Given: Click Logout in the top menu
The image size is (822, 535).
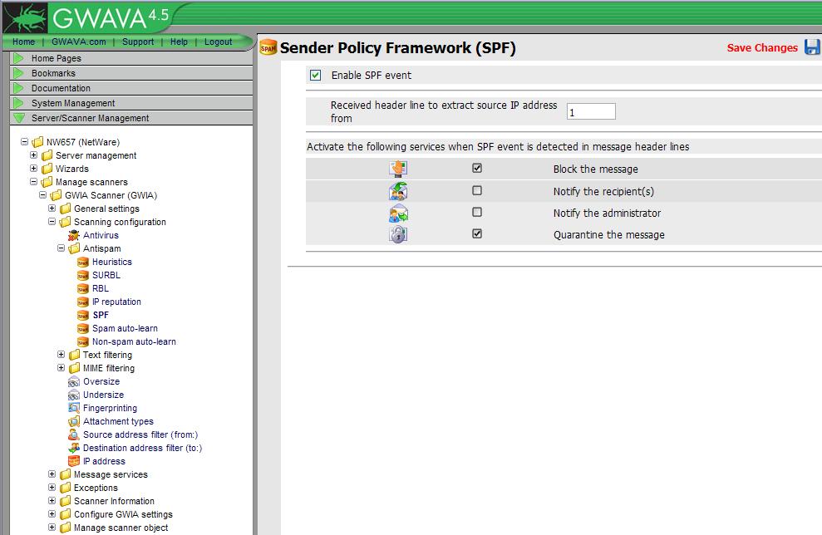Looking at the screenshot, I should tap(218, 42).
